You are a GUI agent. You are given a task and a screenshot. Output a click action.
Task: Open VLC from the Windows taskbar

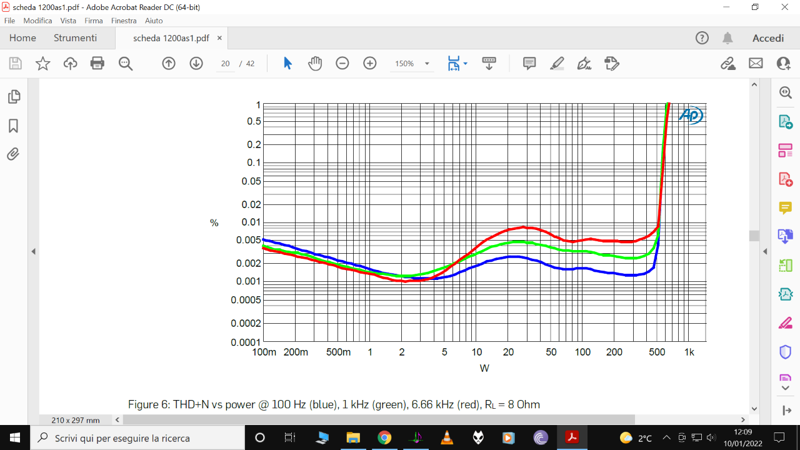click(x=447, y=437)
